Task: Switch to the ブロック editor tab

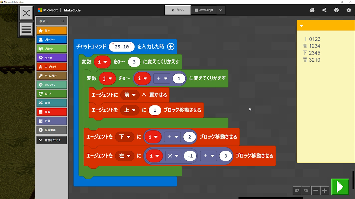Action: point(178,10)
